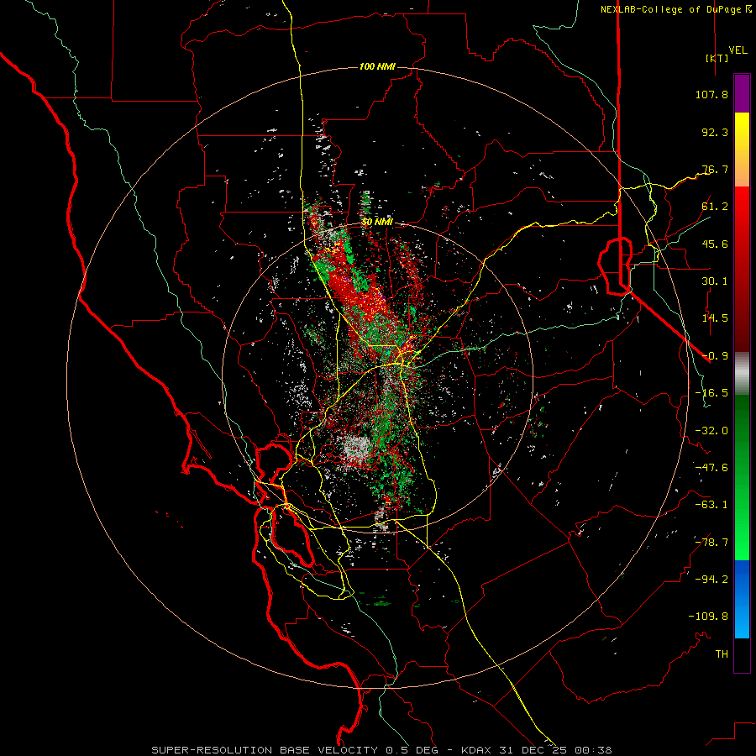This screenshot has width=756, height=756.
Task: Click the -109.8 legend value
Action: click(x=708, y=617)
